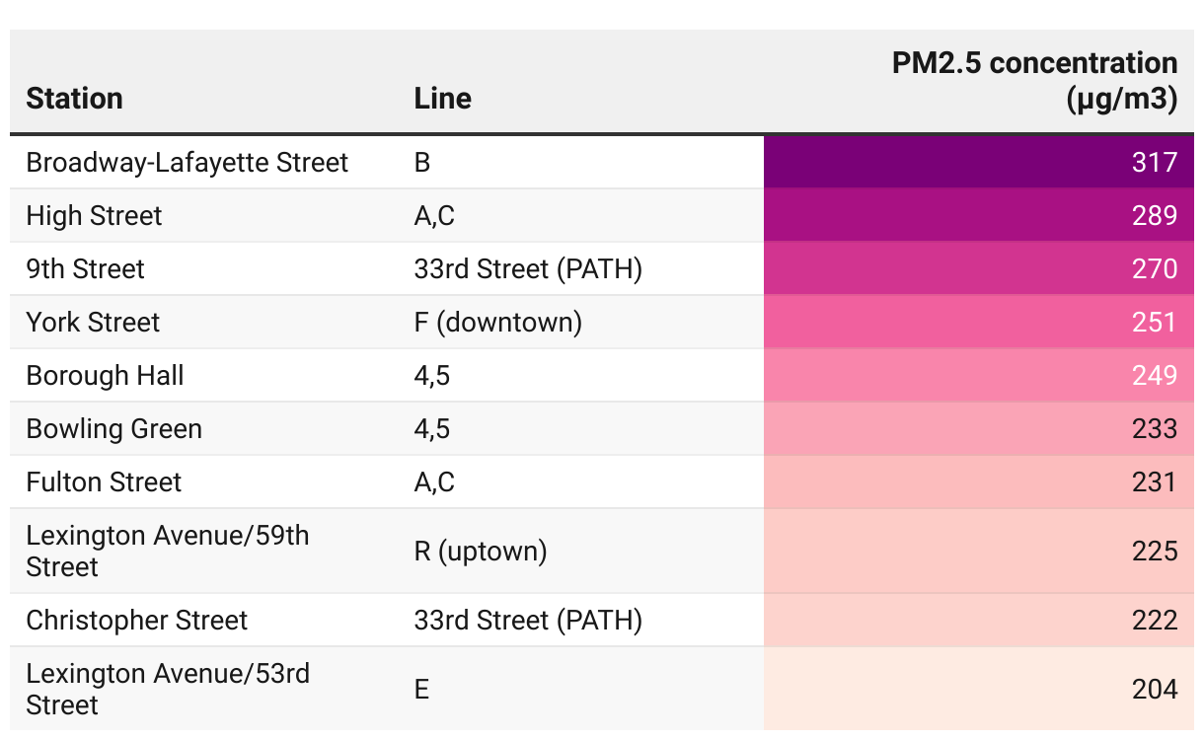Click the Fulton Street station cell
Screen dimensions: 1204x740
coord(105,482)
